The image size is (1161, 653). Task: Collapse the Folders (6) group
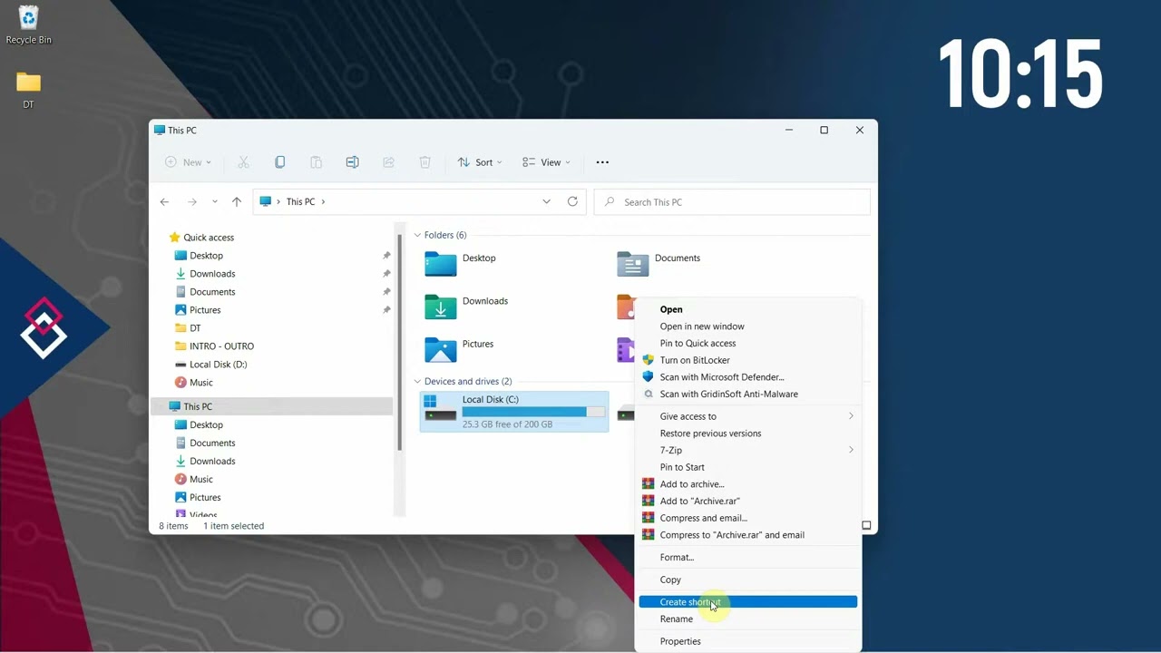coord(417,235)
